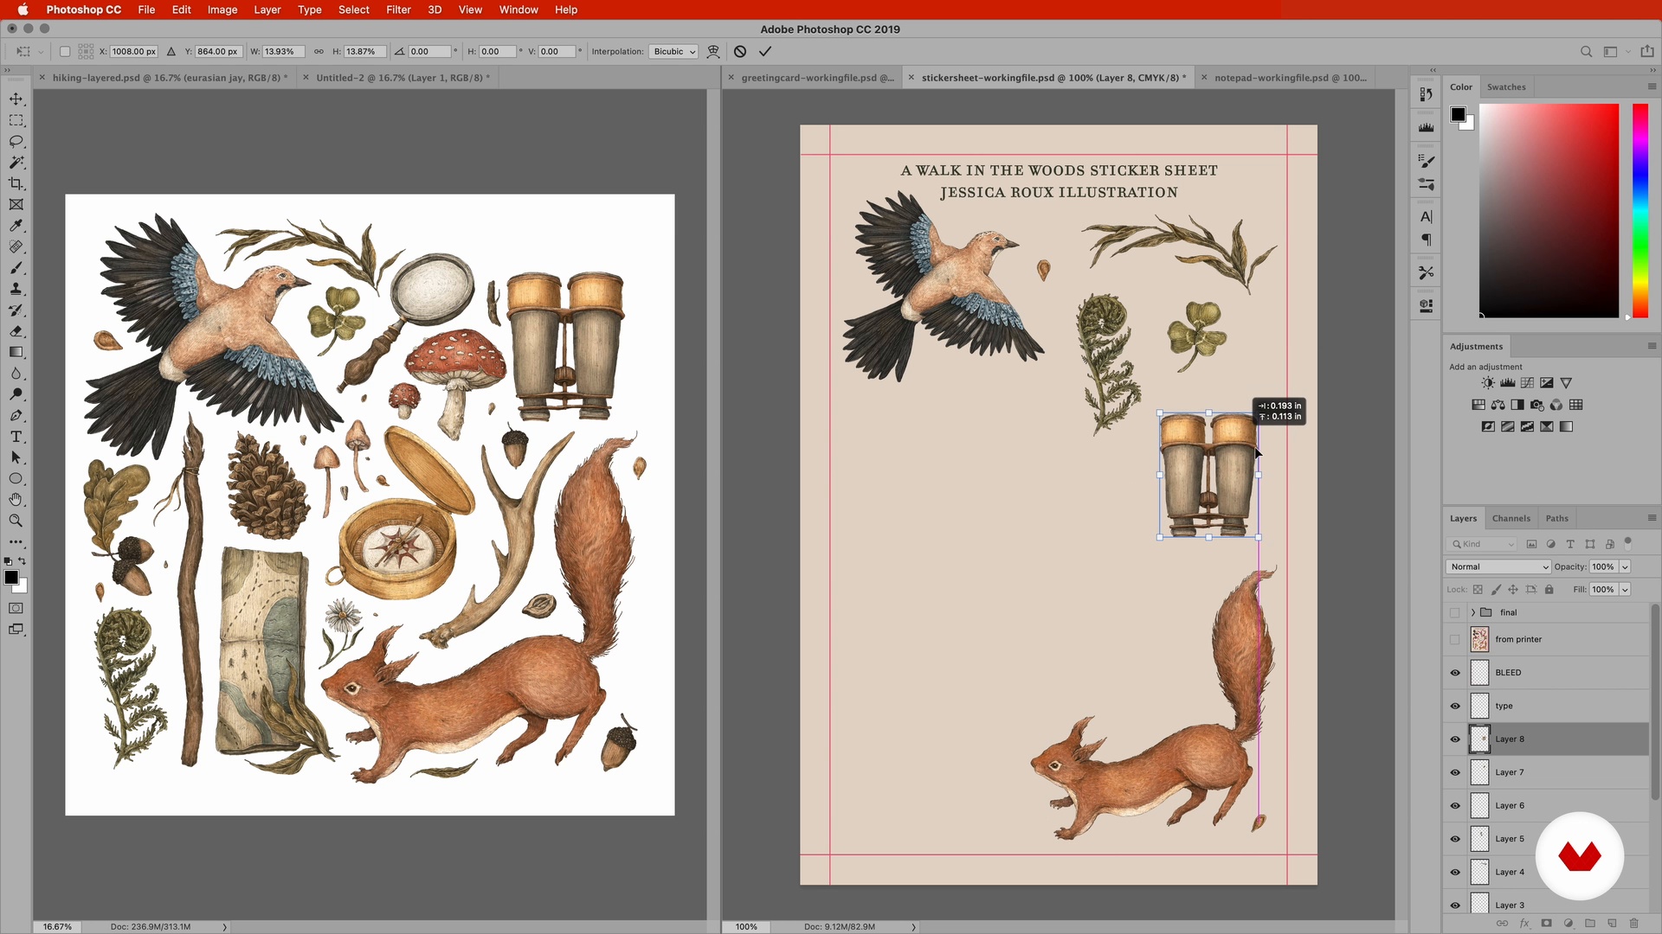The height and width of the screenshot is (934, 1662).
Task: Pick a color in the color field
Action: pos(1549,210)
